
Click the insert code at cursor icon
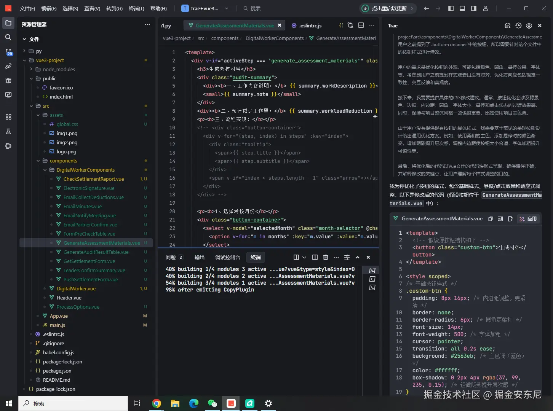(x=500, y=219)
